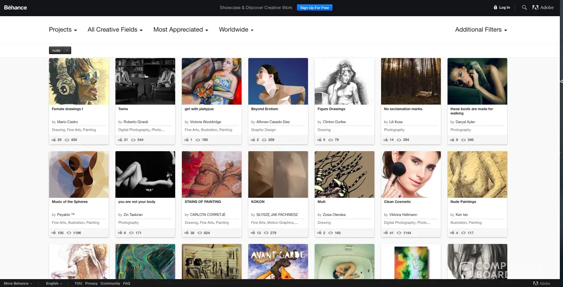Click the Log In link
This screenshot has width=563, height=287.
click(x=504, y=8)
